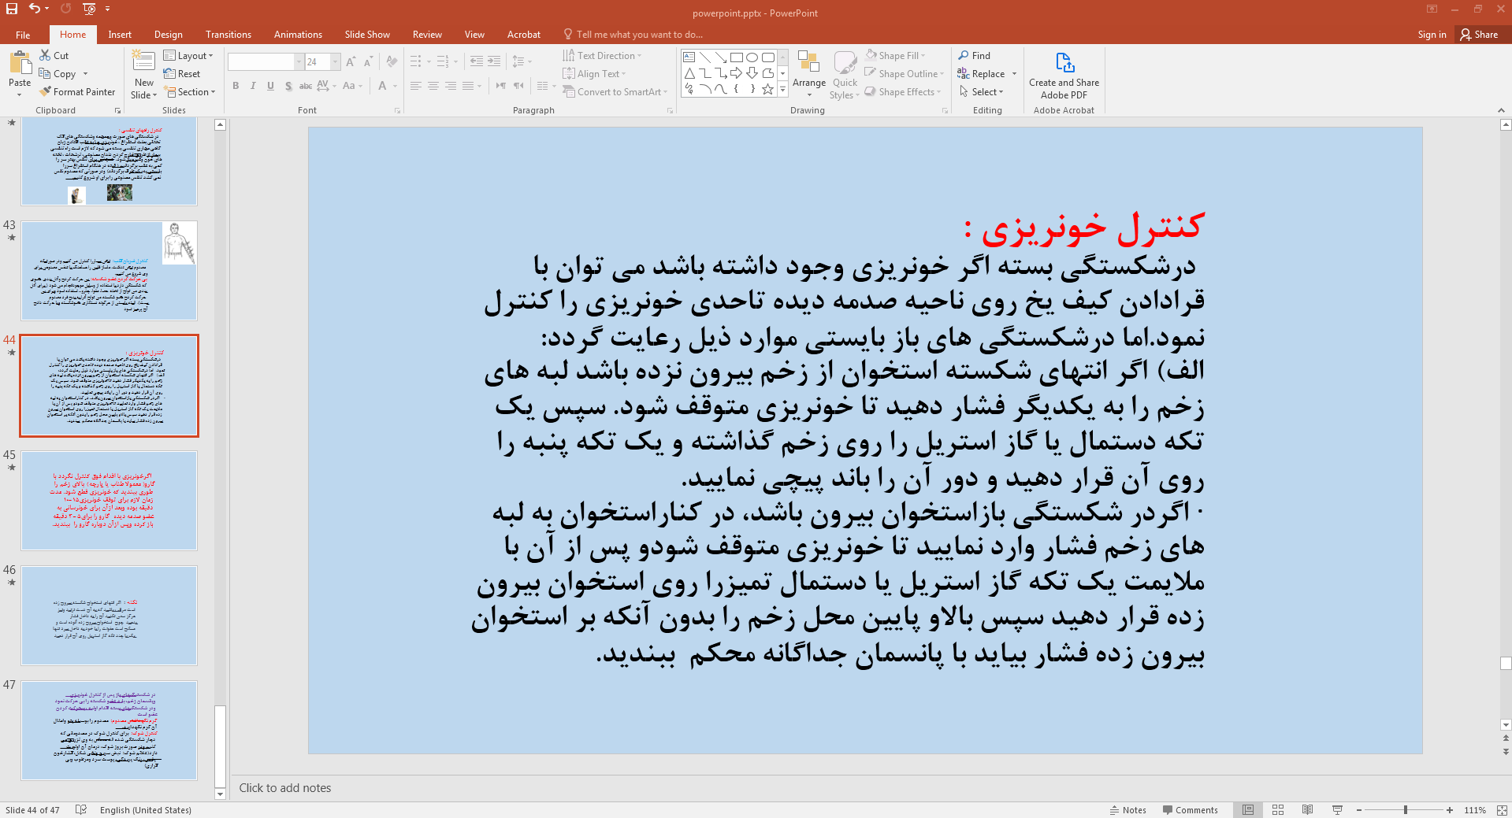Click Convert to SmartArt
Viewport: 1512px width, 818px height.
(x=615, y=91)
